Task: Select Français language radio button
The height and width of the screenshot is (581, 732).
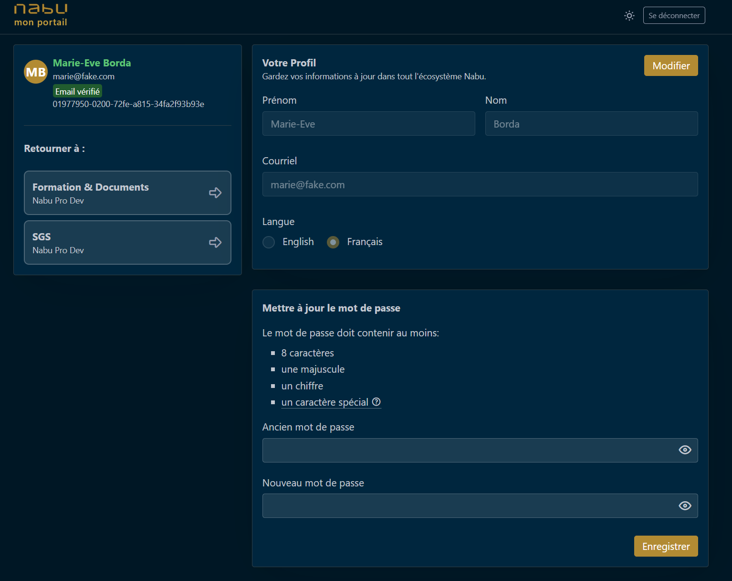Action: [333, 242]
